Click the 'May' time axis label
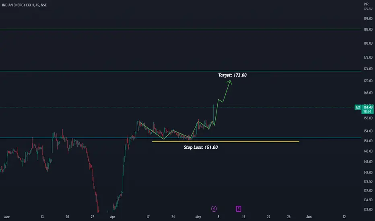375x221 pixels. coord(198,217)
